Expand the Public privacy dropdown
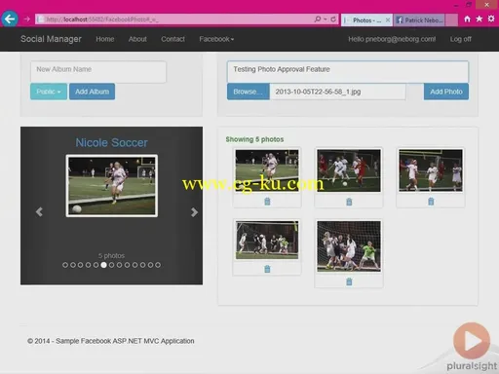Screen dimensions: 499x374 pyautogui.click(x=49, y=92)
